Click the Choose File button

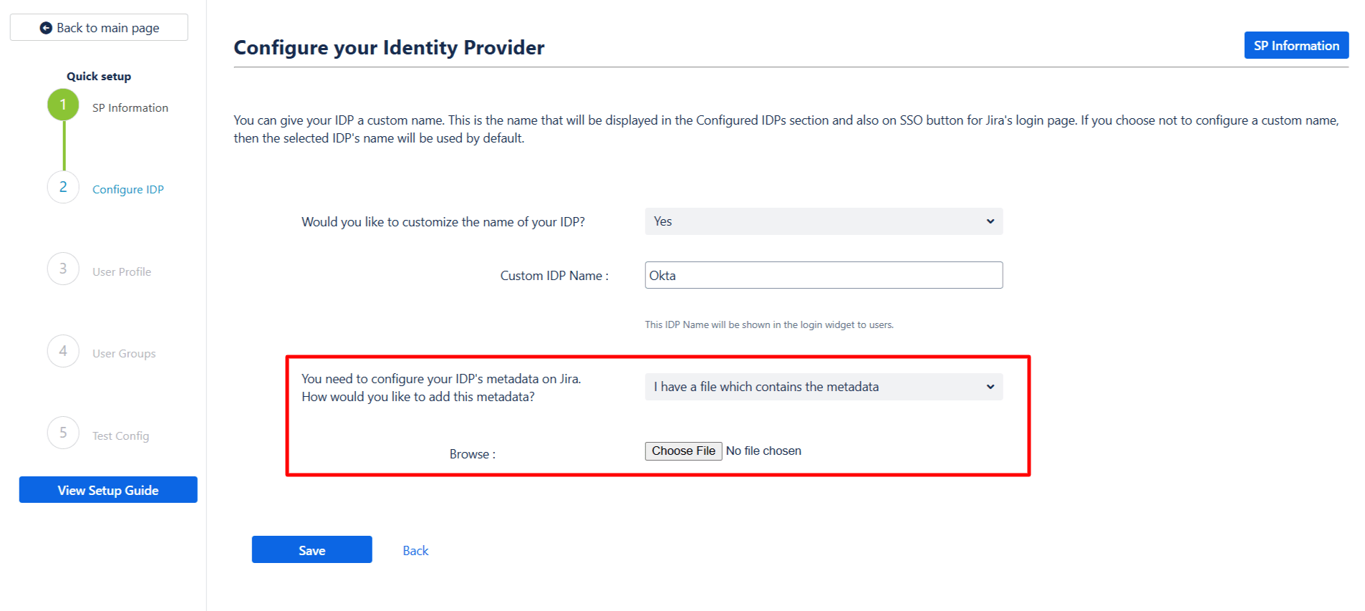coord(683,451)
